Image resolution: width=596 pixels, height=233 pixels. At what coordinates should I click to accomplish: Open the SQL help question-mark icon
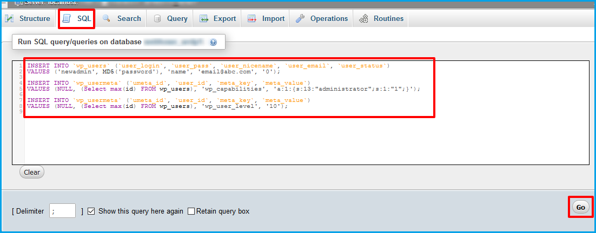click(x=213, y=42)
